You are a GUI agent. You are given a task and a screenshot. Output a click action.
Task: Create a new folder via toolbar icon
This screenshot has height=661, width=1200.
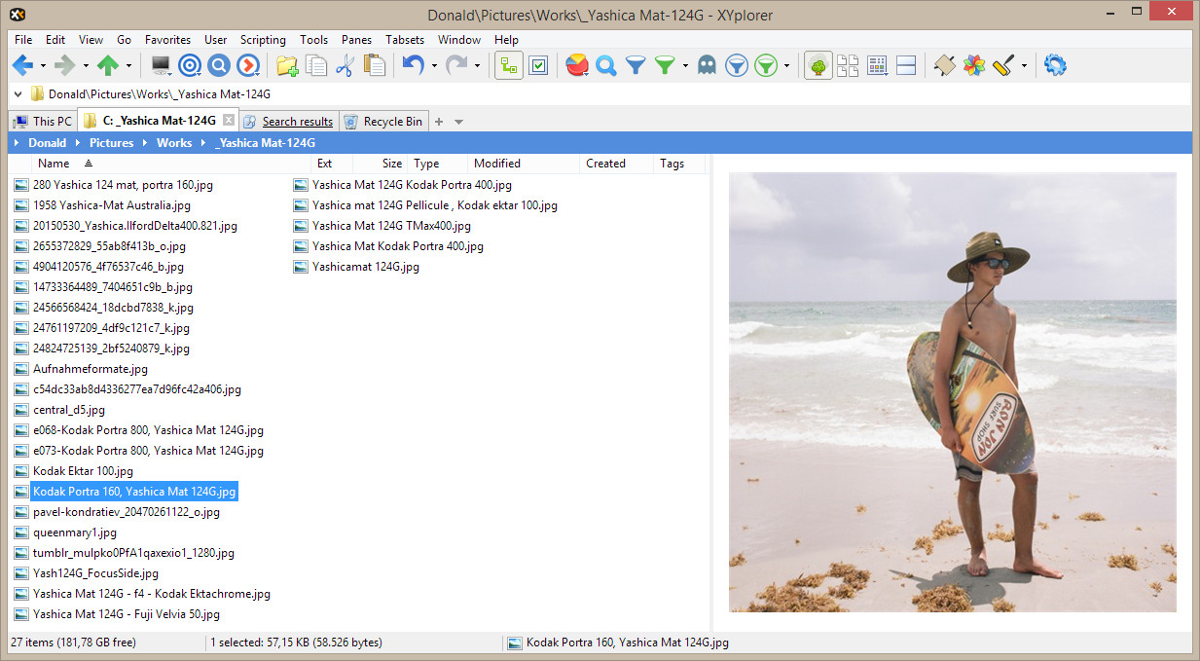287,65
